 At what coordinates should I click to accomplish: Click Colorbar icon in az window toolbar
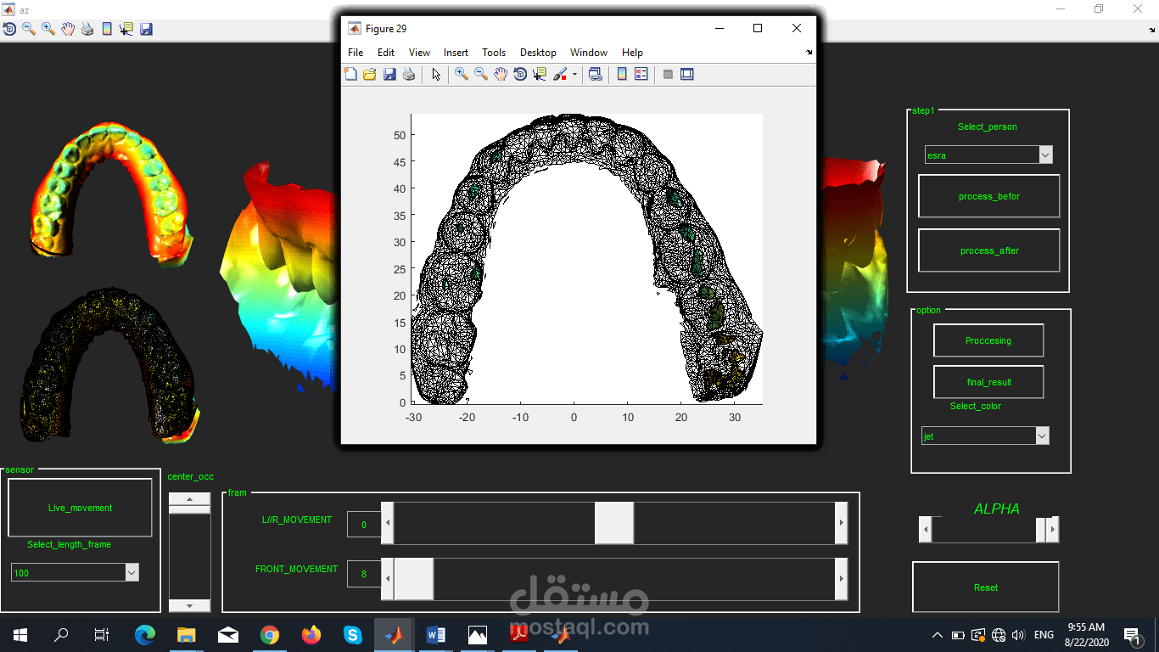click(107, 29)
